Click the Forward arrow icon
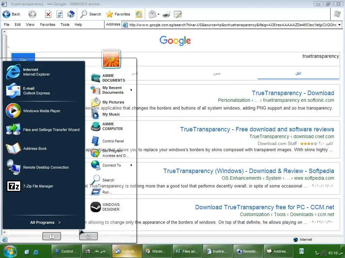Screen dimensions: 345x258 tap(32, 14)
